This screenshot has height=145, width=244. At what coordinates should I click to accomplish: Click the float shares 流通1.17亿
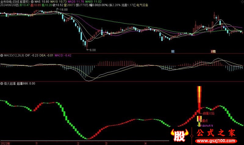[128, 5]
